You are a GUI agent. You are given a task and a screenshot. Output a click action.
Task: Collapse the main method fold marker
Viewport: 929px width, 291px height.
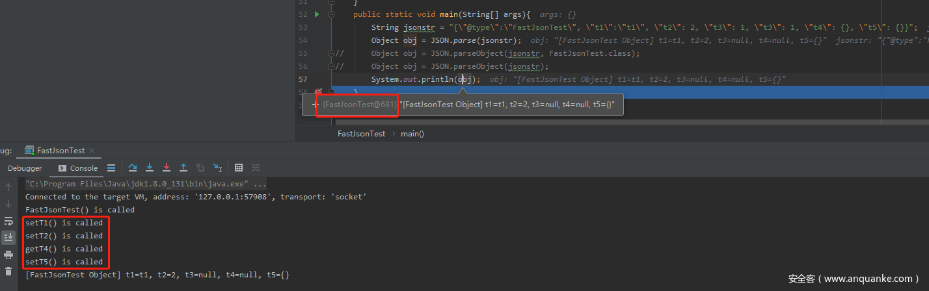[x=331, y=14]
